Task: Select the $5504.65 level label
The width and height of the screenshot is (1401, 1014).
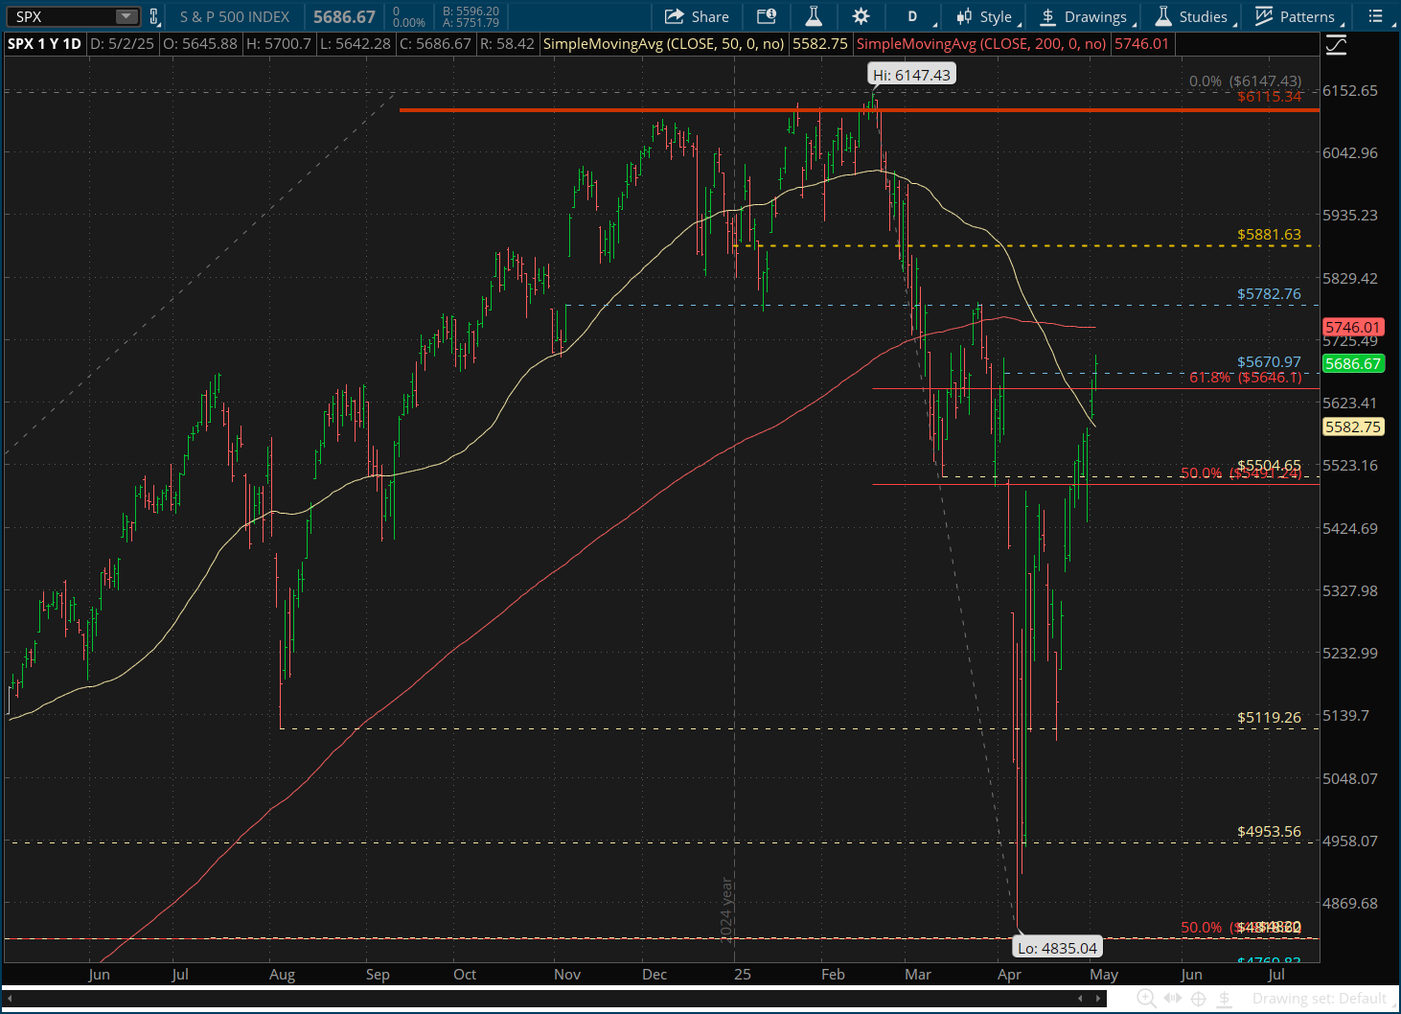Action: (x=1269, y=465)
